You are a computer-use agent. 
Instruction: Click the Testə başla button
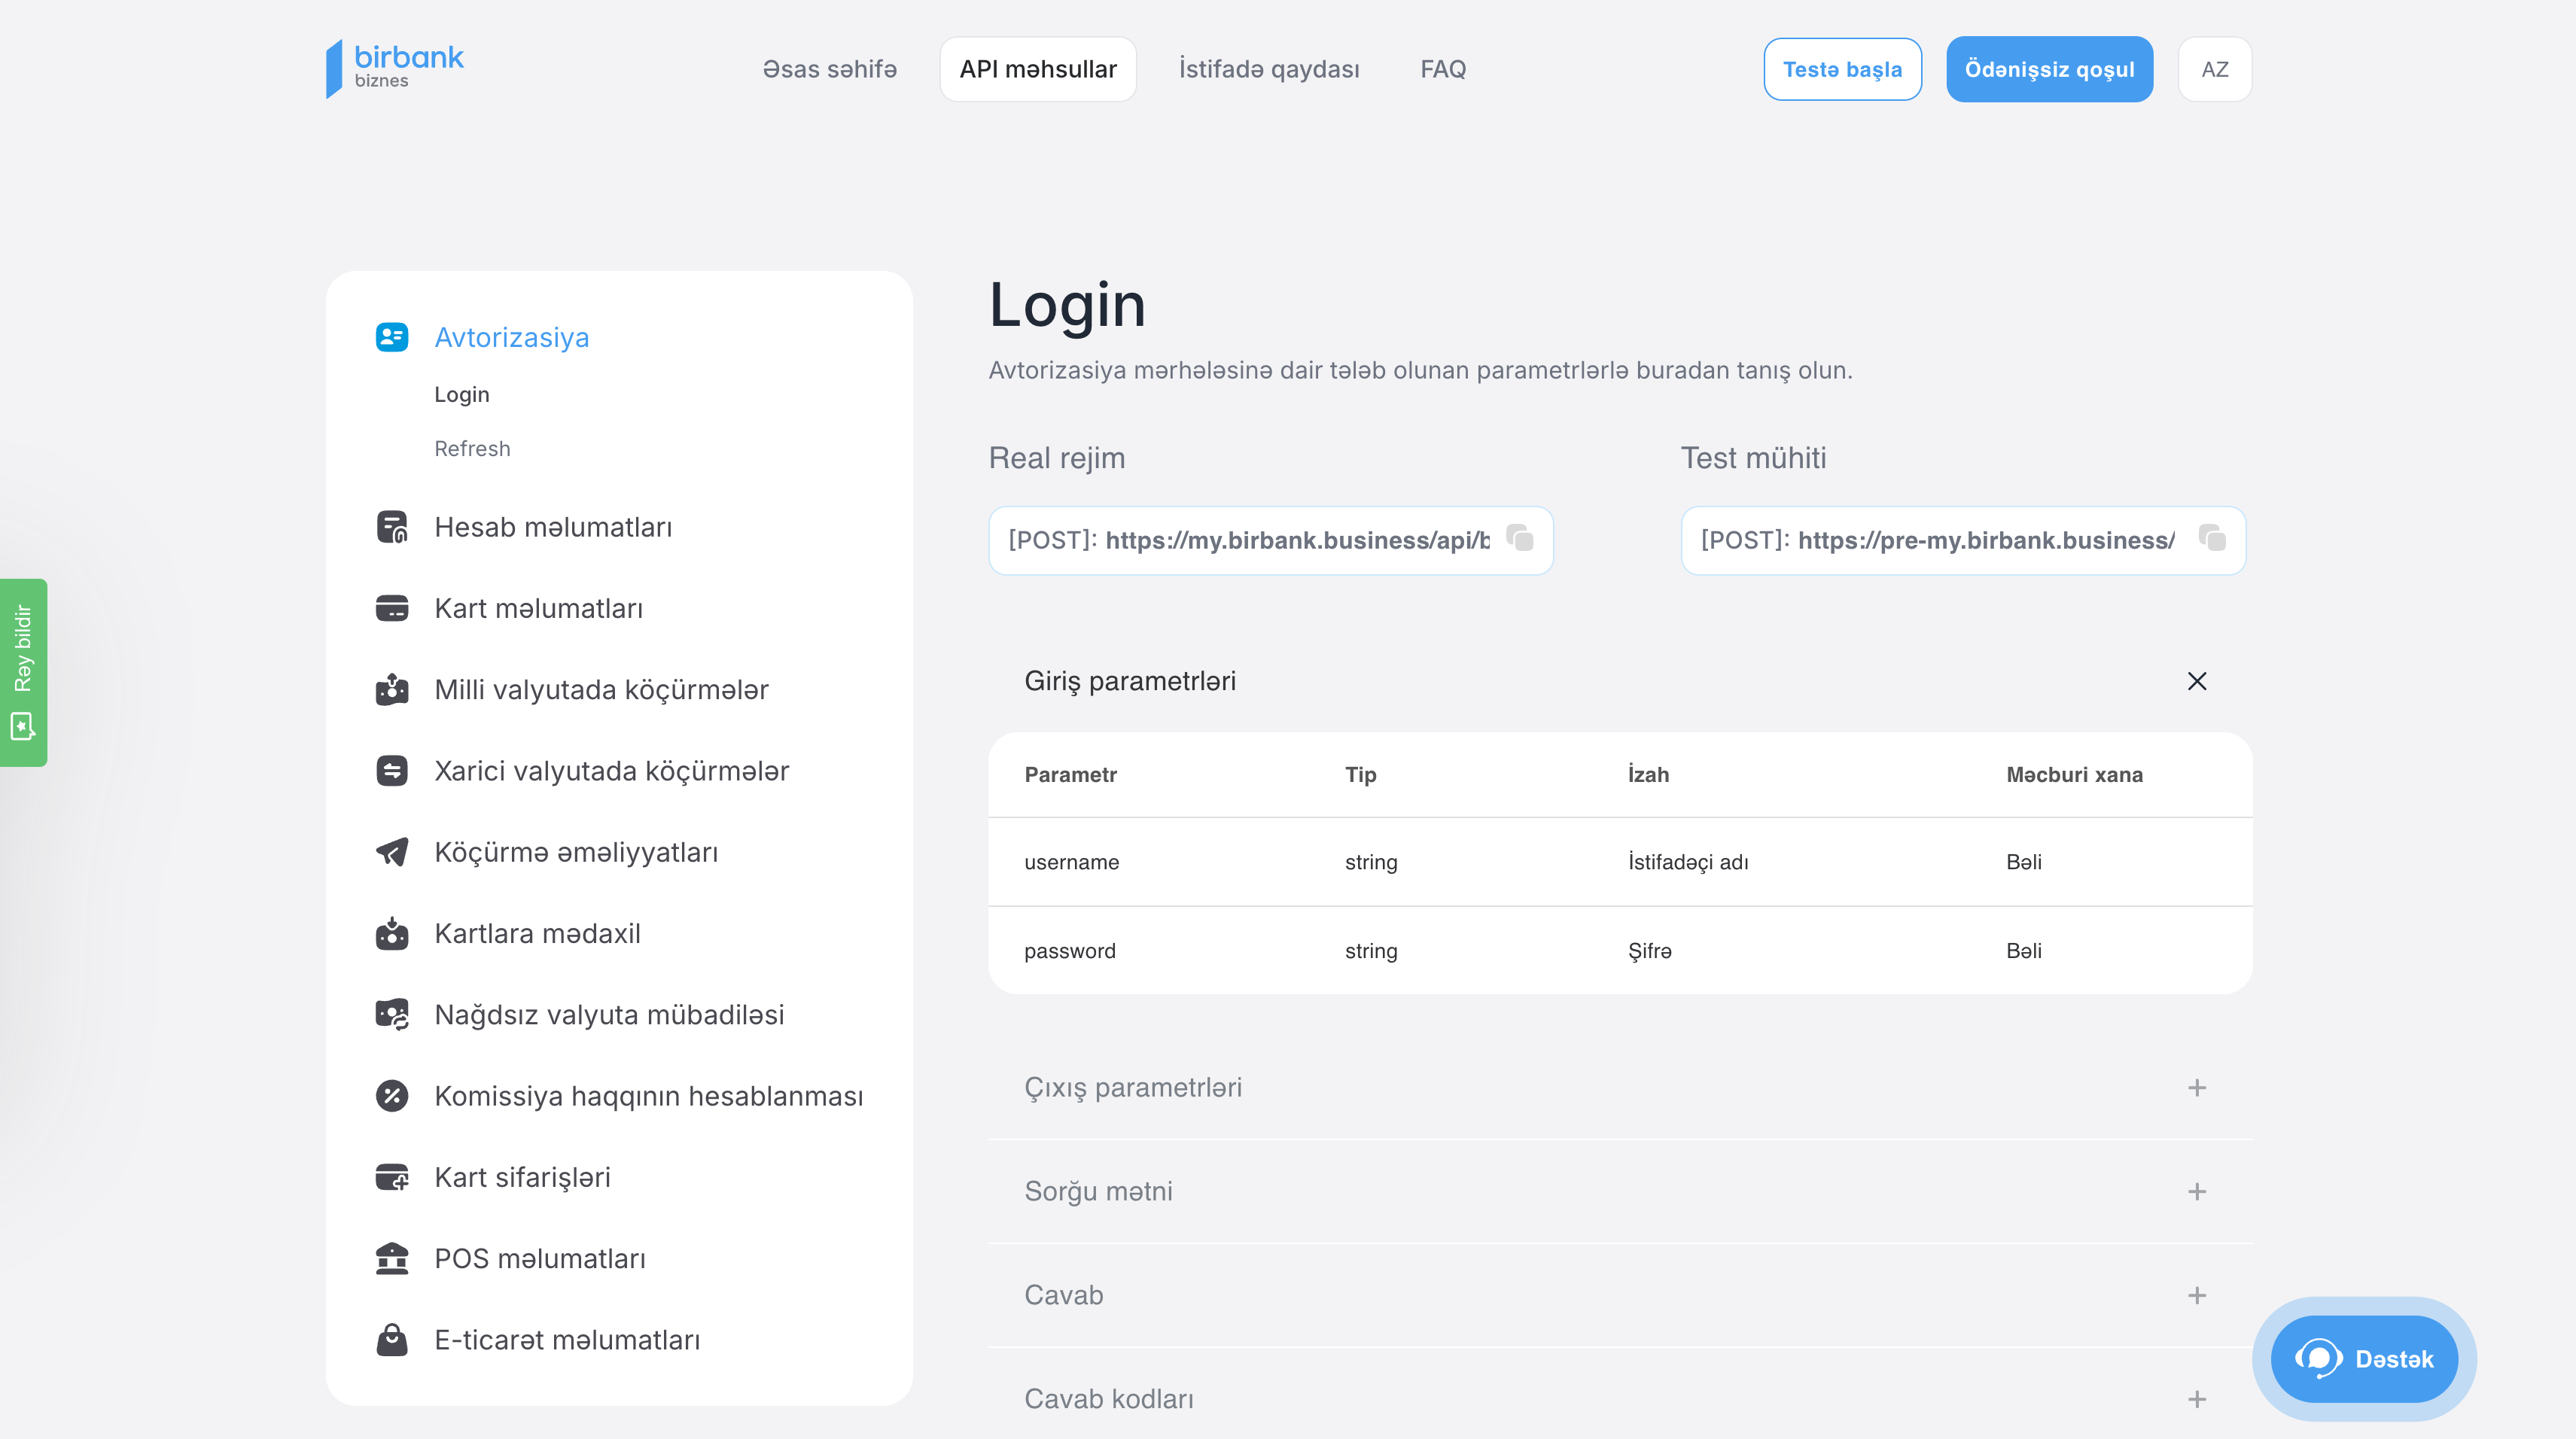[x=1842, y=69]
